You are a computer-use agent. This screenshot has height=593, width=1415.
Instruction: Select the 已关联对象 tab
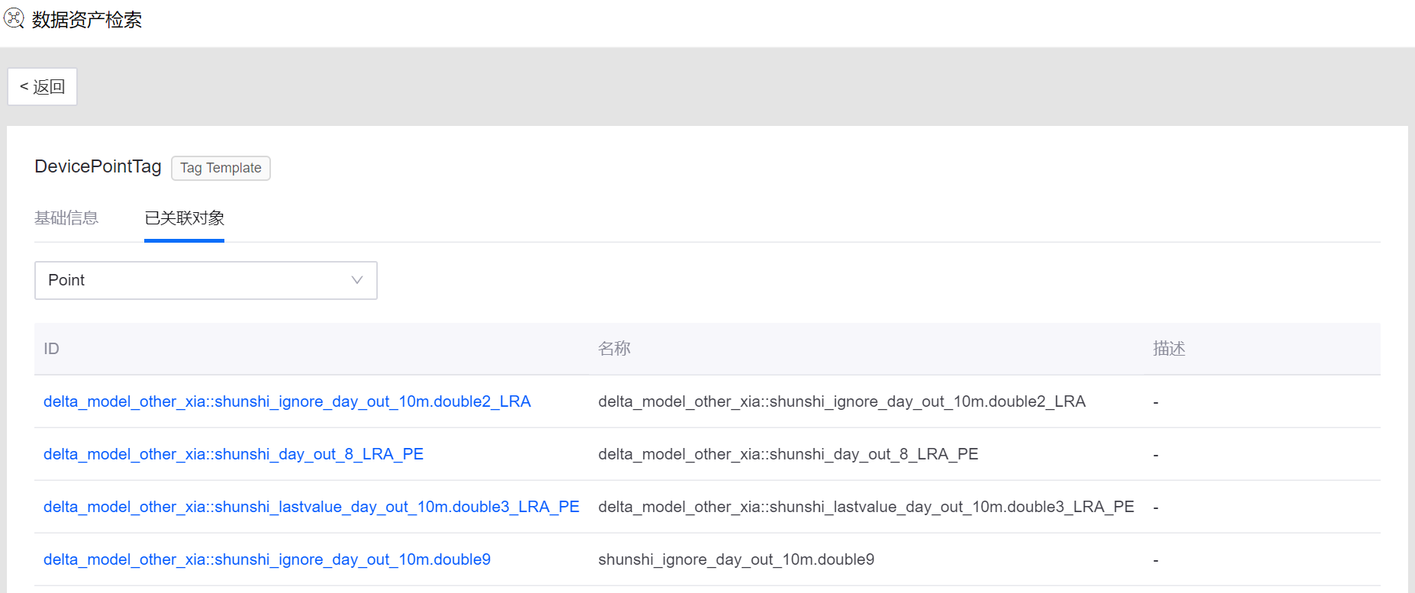click(x=184, y=218)
